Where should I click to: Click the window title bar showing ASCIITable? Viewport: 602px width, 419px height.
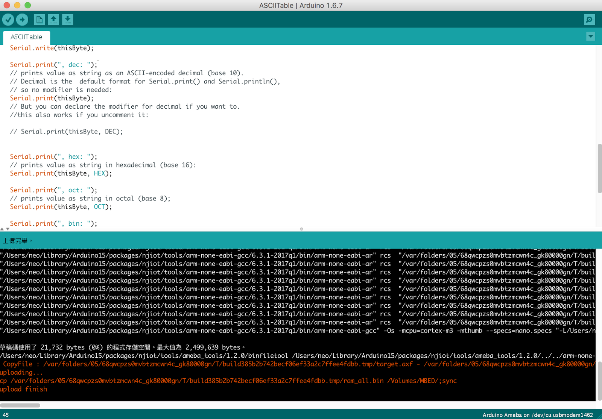click(x=301, y=5)
